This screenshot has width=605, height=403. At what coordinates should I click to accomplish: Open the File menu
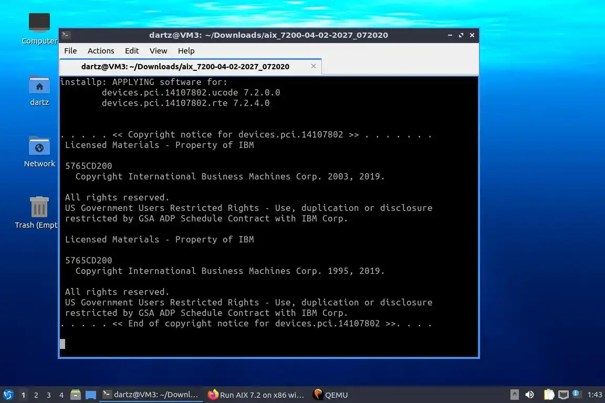[x=70, y=51]
